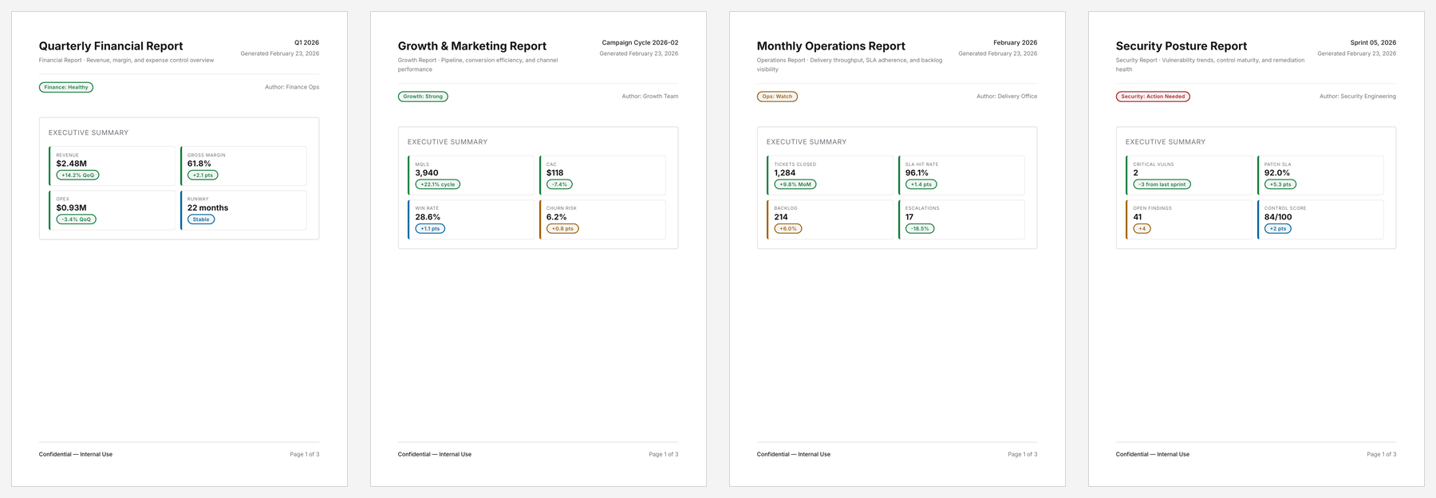This screenshot has width=1436, height=498.
Task: Select the February 2026 period label
Action: click(x=1015, y=42)
